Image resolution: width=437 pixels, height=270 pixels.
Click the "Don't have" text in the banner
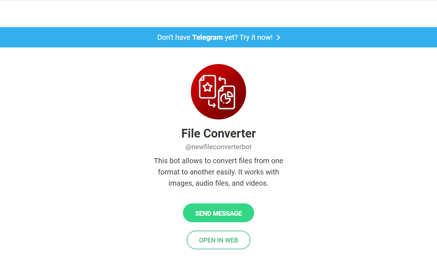(174, 37)
